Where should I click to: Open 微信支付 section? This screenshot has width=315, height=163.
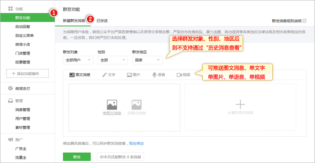(x=22, y=89)
